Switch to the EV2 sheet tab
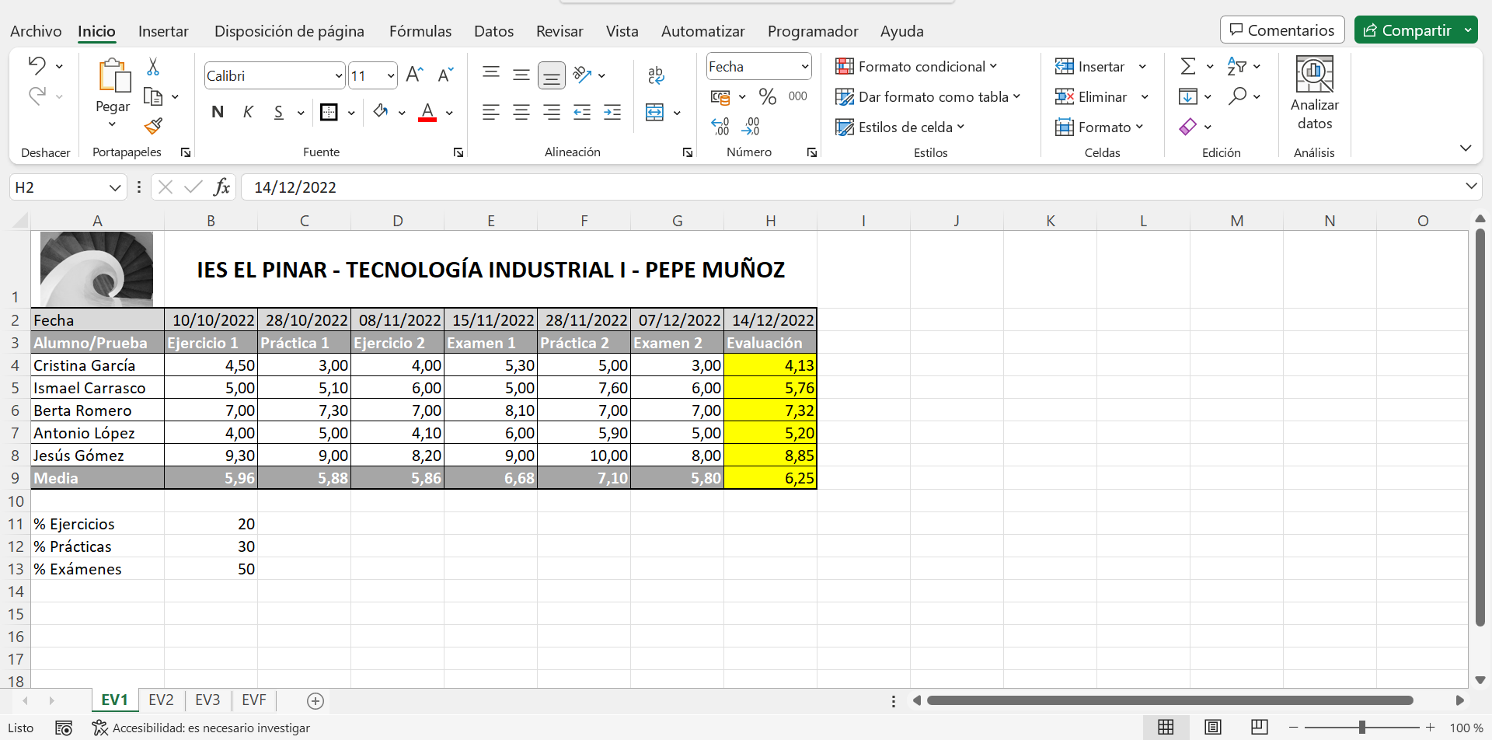The width and height of the screenshot is (1492, 740). (161, 700)
